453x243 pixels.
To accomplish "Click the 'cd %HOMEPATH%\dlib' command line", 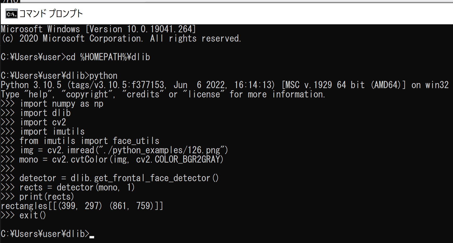I will [x=75, y=57].
